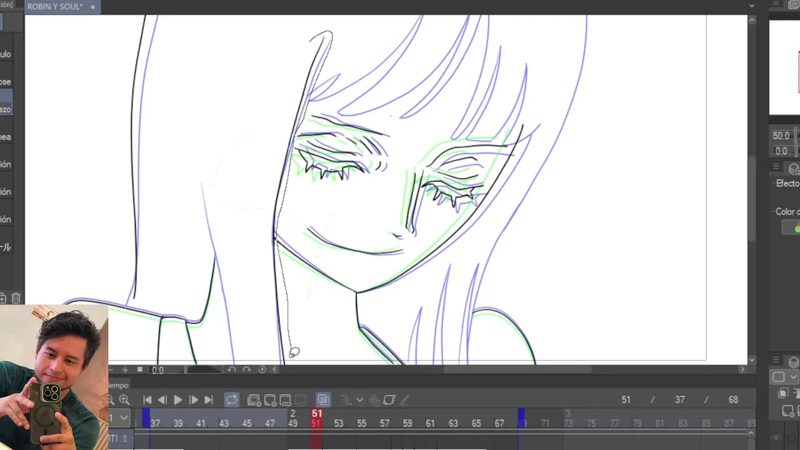Click frame 37 start marker
The height and width of the screenshot is (450, 800).
pyautogui.click(x=146, y=419)
